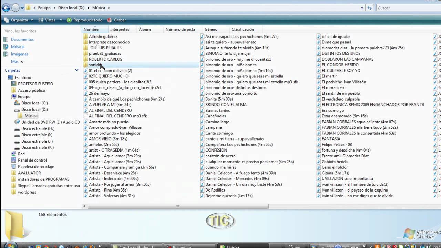This screenshot has height=248, width=441.
Task: Open the Organizar dropdown menu
Action: point(19,20)
